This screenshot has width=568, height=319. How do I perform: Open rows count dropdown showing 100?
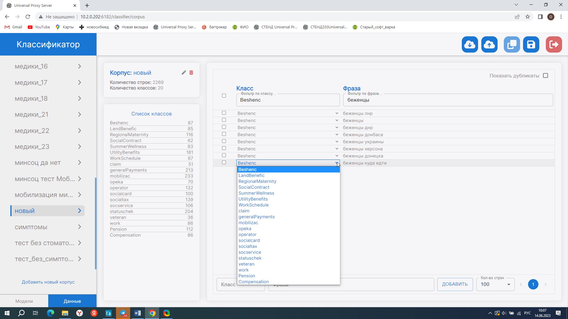pyautogui.click(x=495, y=284)
